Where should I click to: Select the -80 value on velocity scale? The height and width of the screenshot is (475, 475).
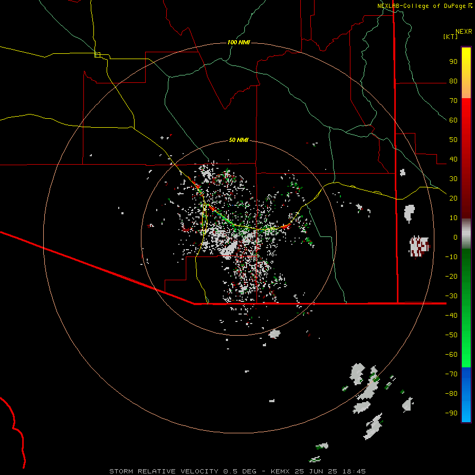point(451,394)
